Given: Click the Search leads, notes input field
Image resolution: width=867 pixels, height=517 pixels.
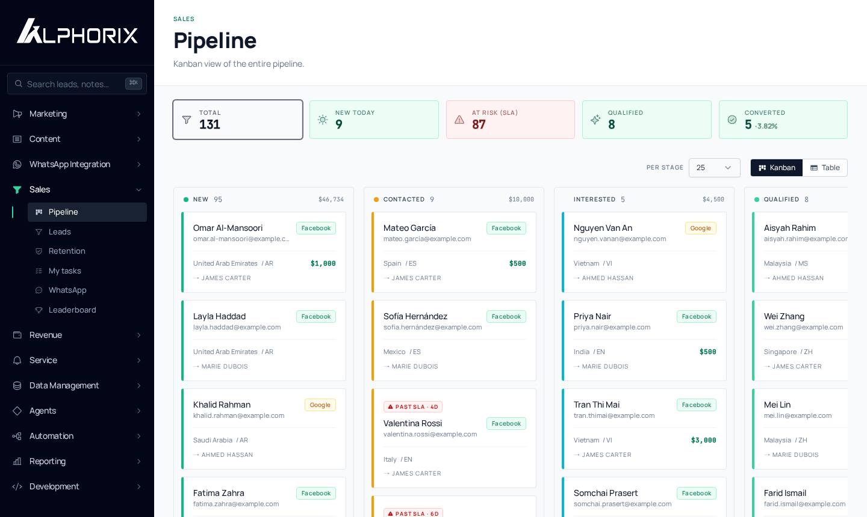Looking at the screenshot, I should coord(77,84).
